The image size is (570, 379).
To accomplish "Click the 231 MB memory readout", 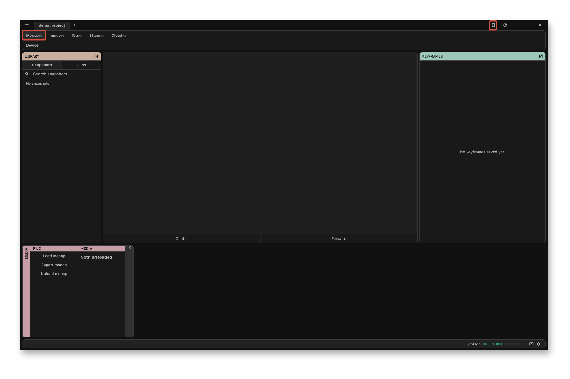I will coord(474,344).
